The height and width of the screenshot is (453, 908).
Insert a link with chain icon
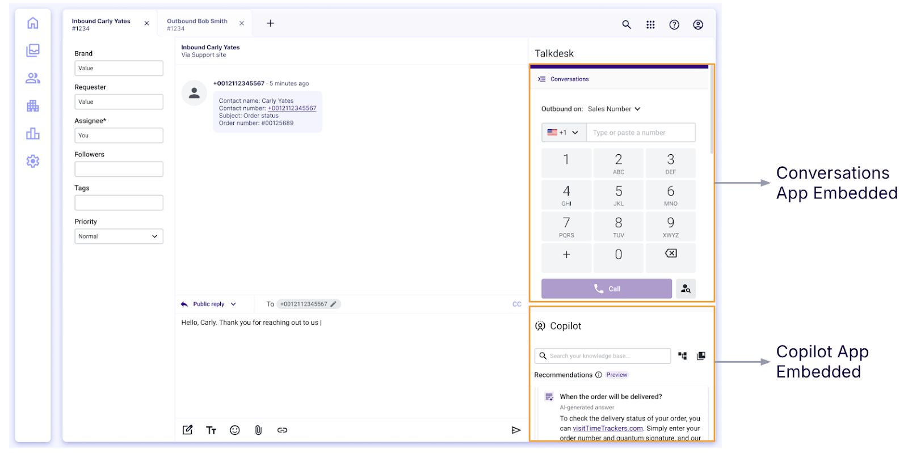point(282,430)
